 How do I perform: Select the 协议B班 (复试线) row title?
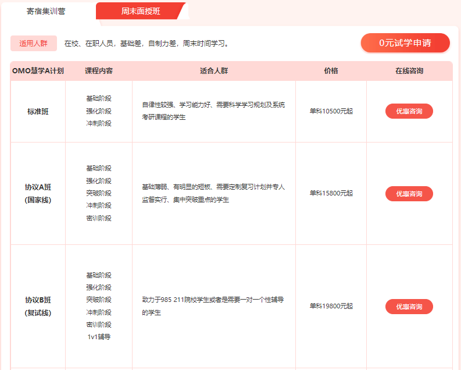pos(38,307)
